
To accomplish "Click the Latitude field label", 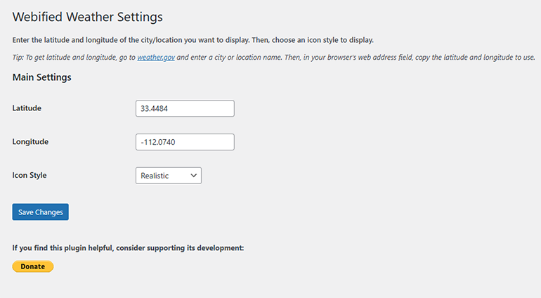I will click(x=27, y=108).
